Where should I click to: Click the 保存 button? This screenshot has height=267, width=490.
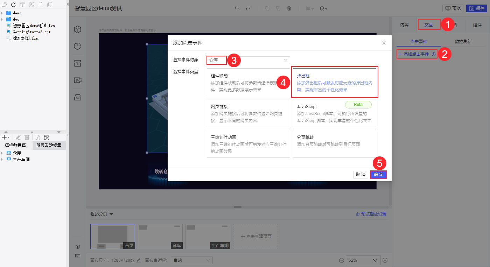tap(477, 8)
